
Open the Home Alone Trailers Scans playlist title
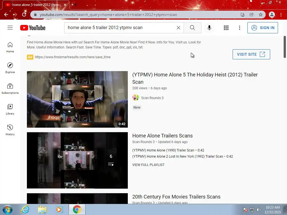coord(162,136)
